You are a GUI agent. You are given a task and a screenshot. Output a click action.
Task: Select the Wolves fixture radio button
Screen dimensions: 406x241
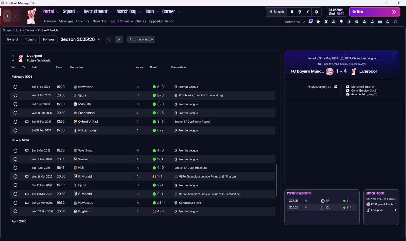click(16, 159)
